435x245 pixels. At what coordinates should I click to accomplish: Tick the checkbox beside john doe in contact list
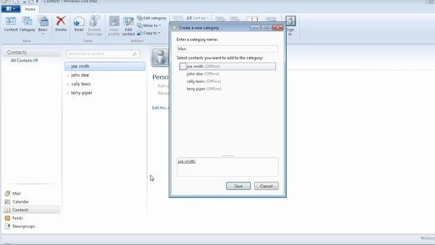pyautogui.click(x=68, y=76)
